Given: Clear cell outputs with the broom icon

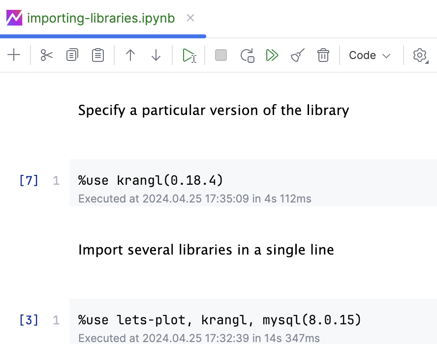Looking at the screenshot, I should 297,55.
